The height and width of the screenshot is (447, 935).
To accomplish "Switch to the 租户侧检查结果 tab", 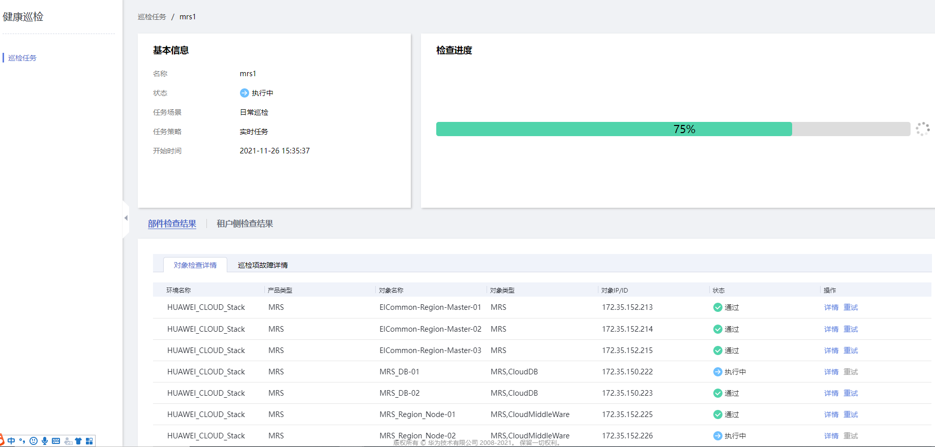I will [245, 223].
